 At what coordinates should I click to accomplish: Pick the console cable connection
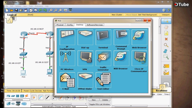[x=41, y=97]
